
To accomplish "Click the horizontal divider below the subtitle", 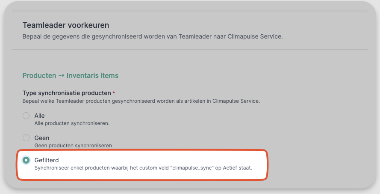I will point(190,49).
